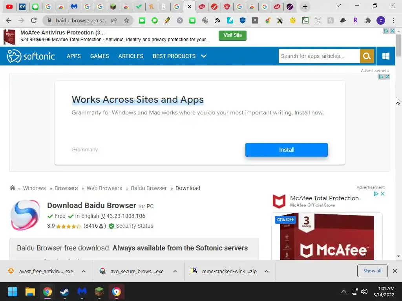Switch to the Malwarebytes tab
The width and height of the screenshot is (402, 301).
74,7
